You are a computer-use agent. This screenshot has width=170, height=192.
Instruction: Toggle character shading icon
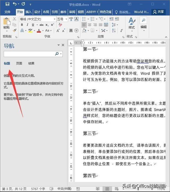click(71, 30)
